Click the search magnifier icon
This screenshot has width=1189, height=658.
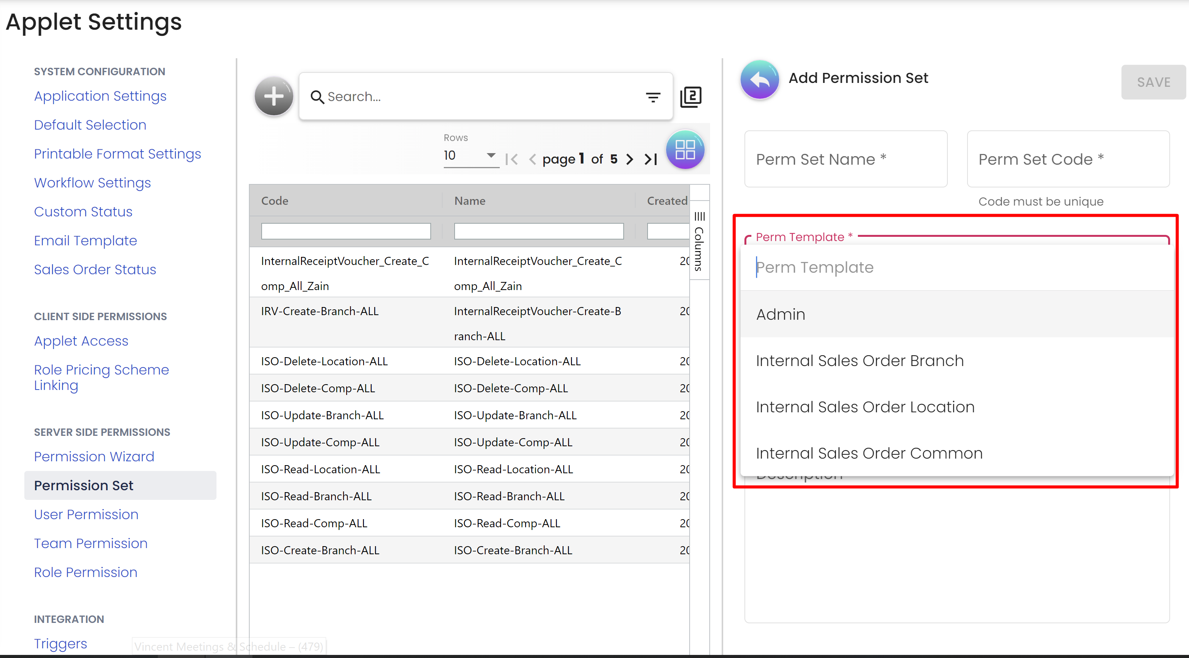coord(317,97)
